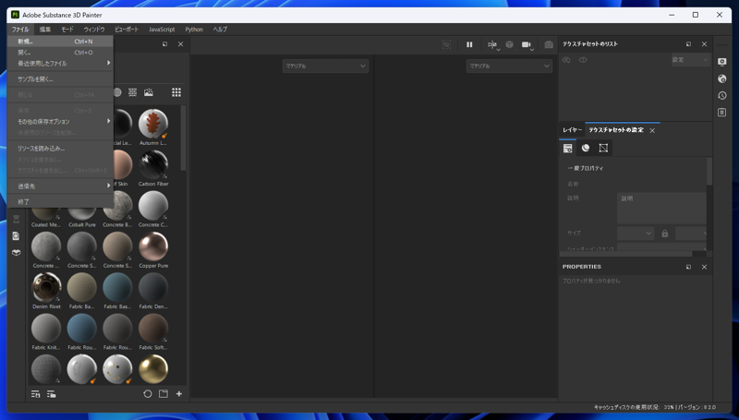Expand the 送信先 submenu
This screenshot has height=420, width=739.
(x=60, y=186)
